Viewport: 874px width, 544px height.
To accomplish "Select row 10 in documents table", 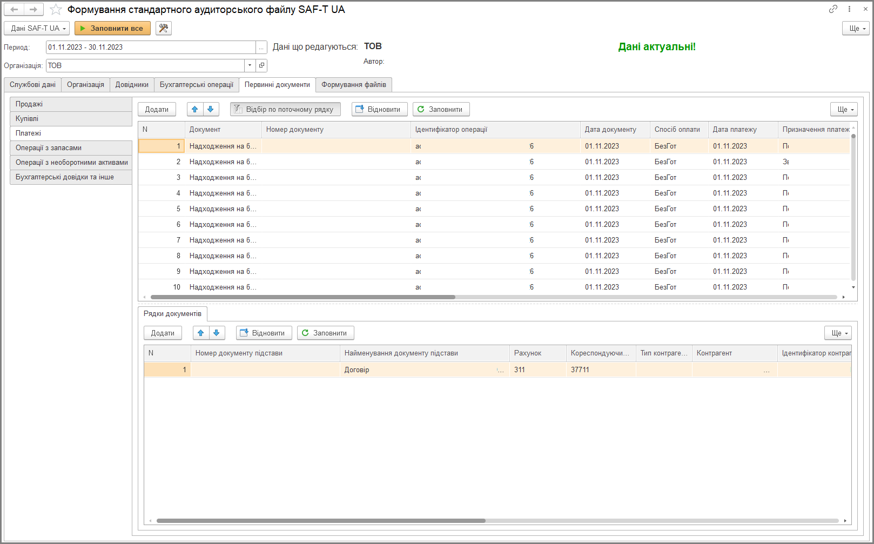I will click(494, 287).
